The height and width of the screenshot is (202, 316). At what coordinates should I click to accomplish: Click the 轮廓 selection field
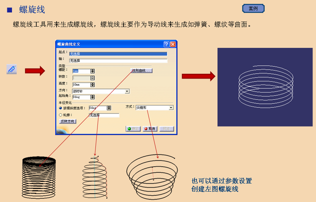coord(104,115)
